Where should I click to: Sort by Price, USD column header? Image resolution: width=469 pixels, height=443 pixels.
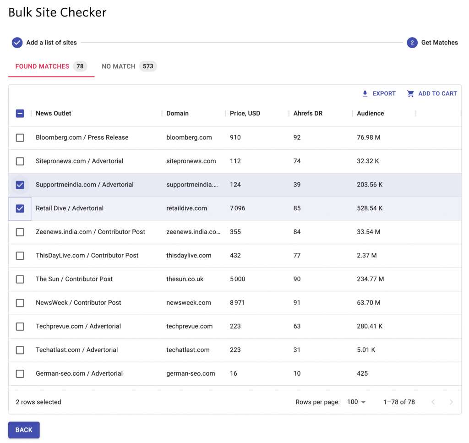coord(245,113)
